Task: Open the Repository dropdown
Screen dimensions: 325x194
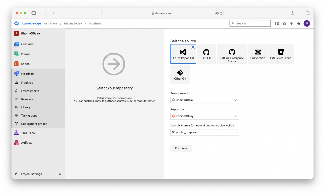Action: tap(205, 116)
